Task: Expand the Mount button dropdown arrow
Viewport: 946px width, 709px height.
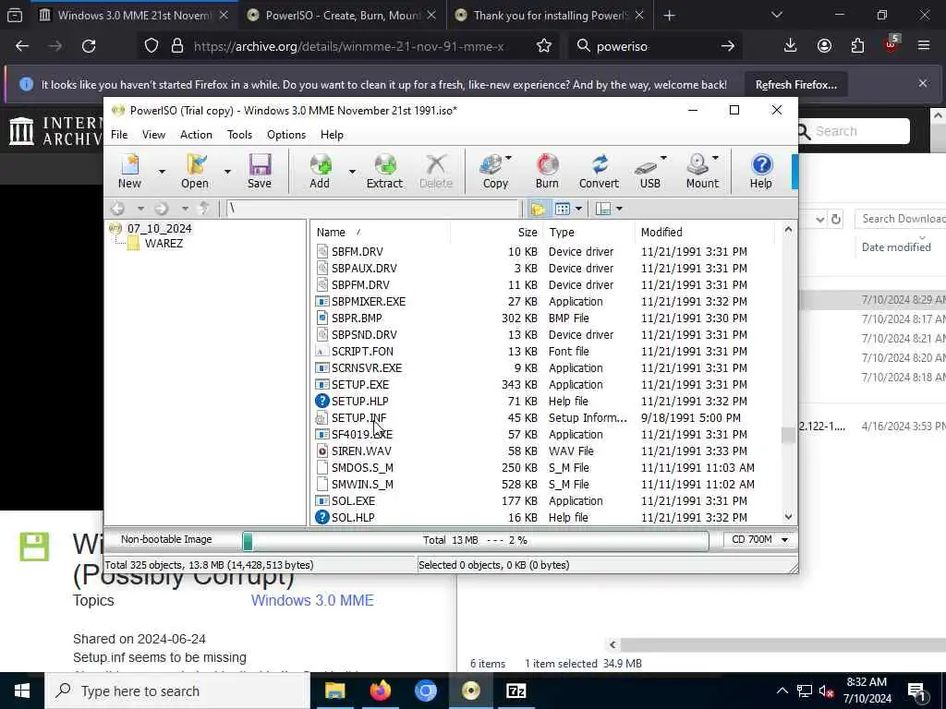Action: (x=715, y=159)
